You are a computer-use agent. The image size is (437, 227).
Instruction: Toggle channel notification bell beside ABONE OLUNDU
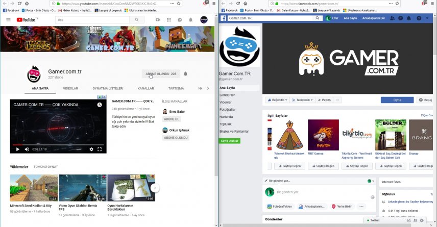pyautogui.click(x=185, y=74)
